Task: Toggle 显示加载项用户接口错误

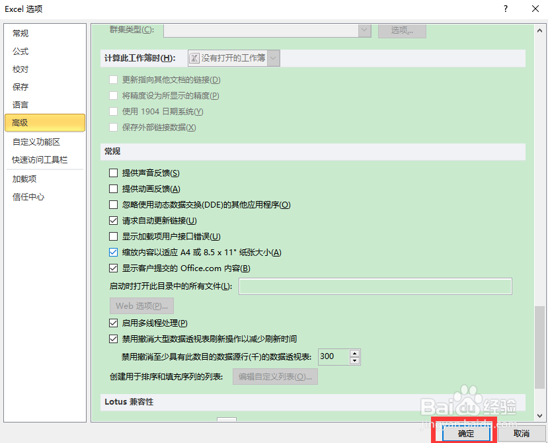Action: coord(113,236)
